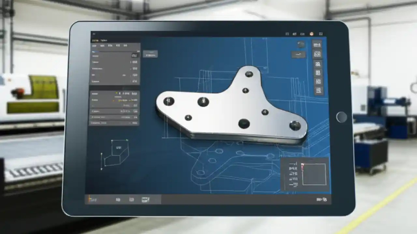The height and width of the screenshot is (234, 417).
Task: Select the circular user icon in the top bar
Action: click(x=312, y=33)
